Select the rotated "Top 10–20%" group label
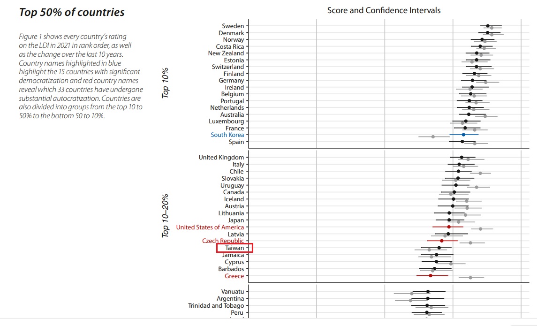This screenshot has height=326, width=537. click(165, 216)
